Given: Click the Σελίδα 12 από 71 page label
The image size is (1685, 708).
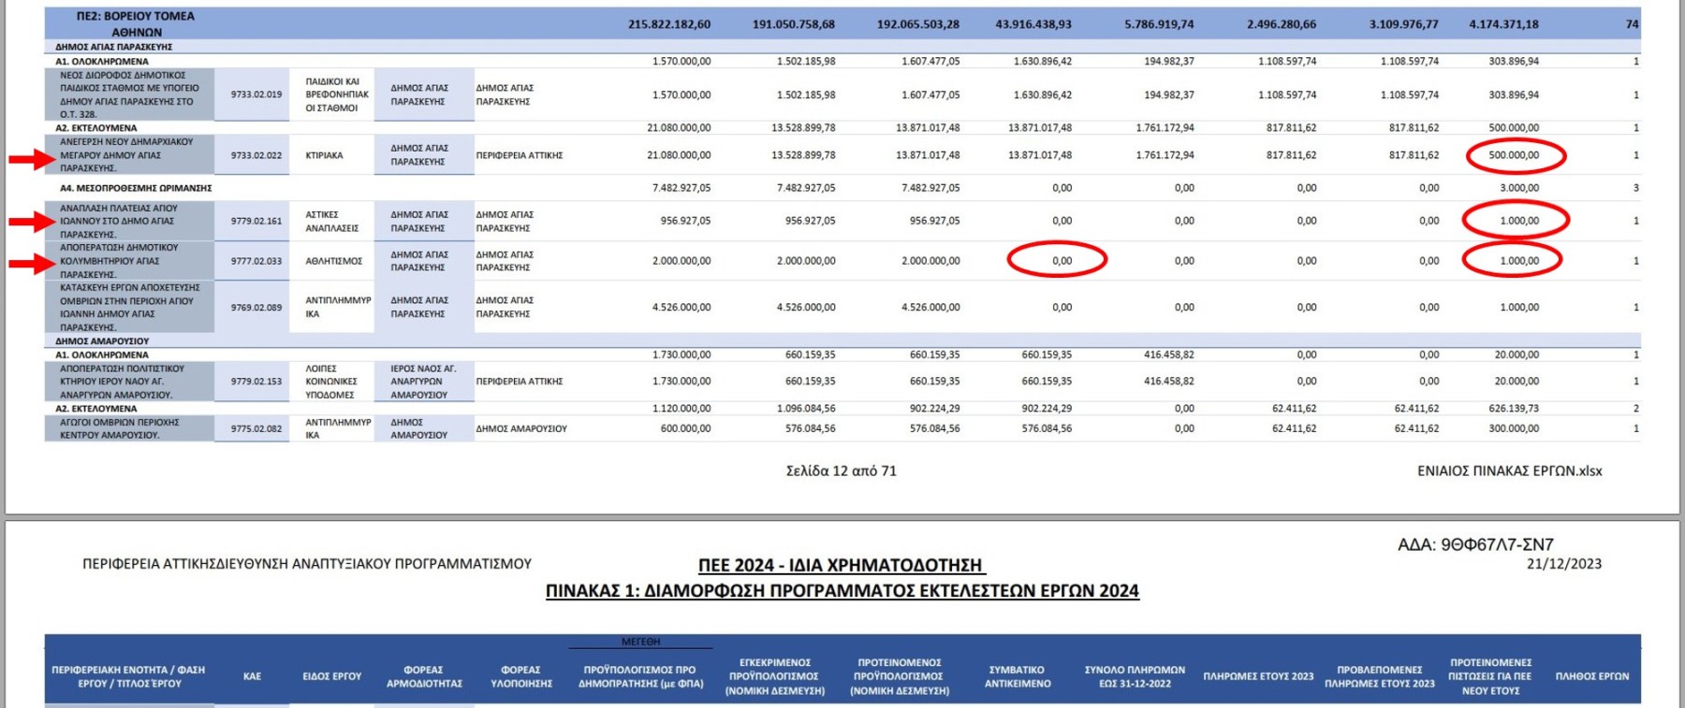Looking at the screenshot, I should [x=841, y=471].
